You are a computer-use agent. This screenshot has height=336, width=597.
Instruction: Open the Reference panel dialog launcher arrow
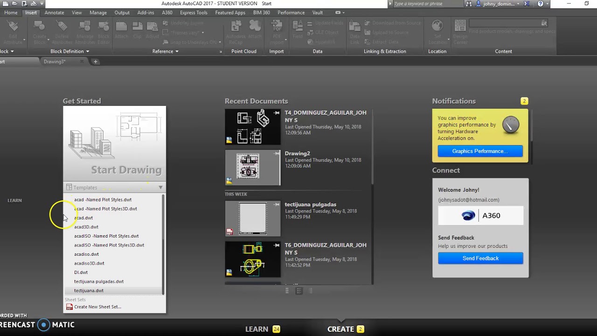(x=221, y=52)
